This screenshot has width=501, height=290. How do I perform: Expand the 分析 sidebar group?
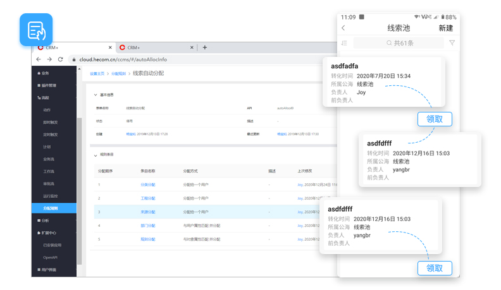pyautogui.click(x=45, y=221)
